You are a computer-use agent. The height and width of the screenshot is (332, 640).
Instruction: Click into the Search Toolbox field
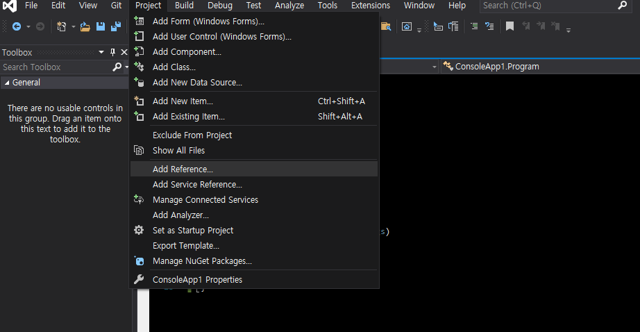coord(56,67)
